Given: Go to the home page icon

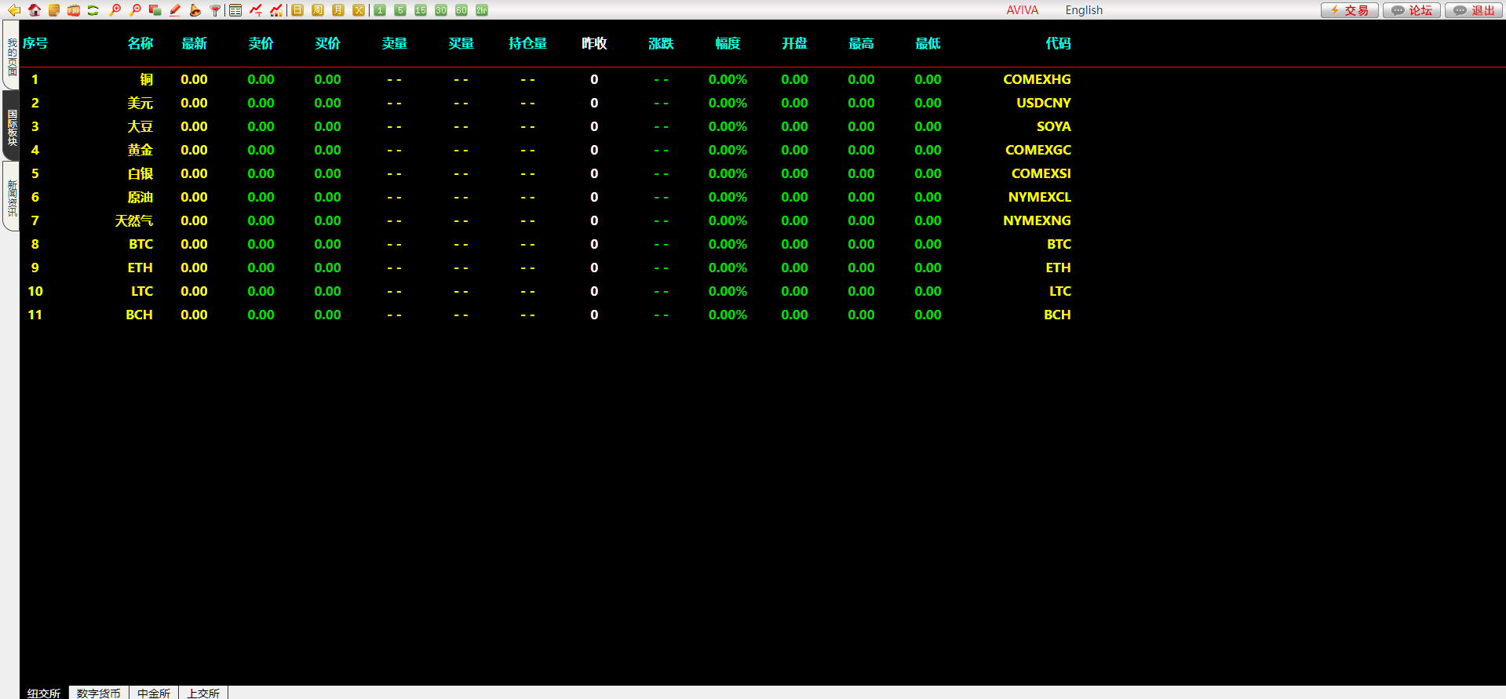Looking at the screenshot, I should (x=34, y=10).
